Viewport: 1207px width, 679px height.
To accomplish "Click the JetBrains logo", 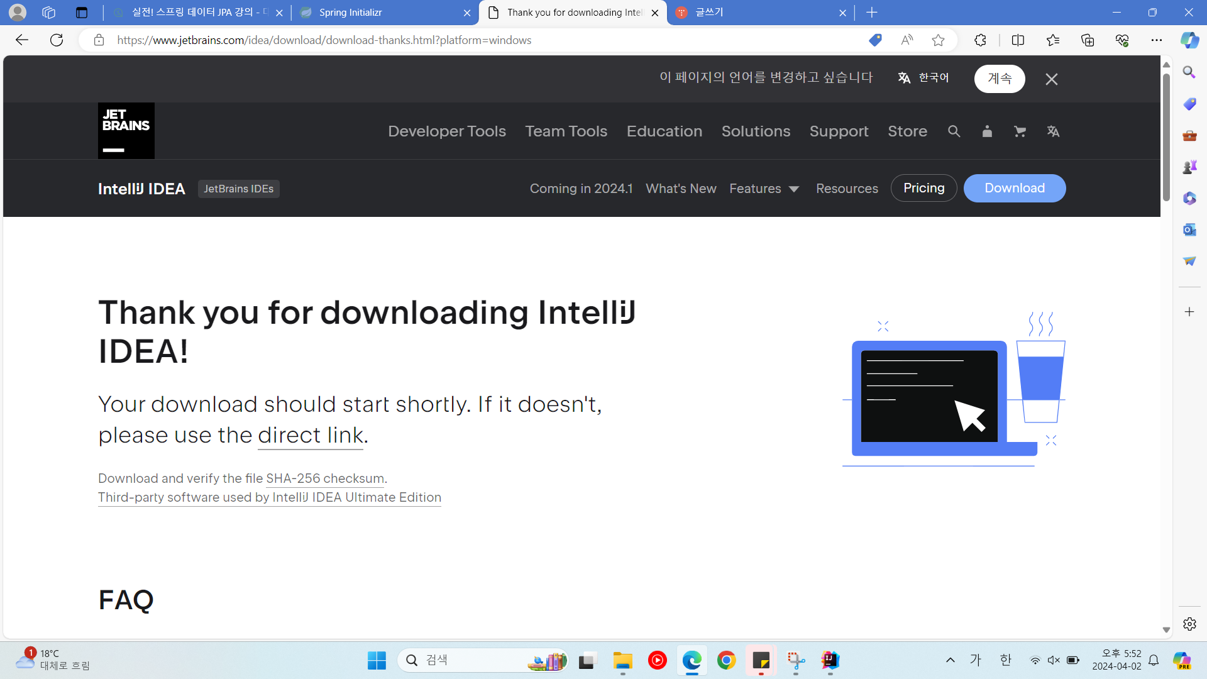I will 126,131.
